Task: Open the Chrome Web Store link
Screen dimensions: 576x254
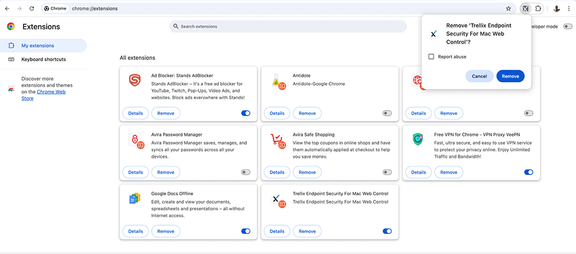Action: 44,95
